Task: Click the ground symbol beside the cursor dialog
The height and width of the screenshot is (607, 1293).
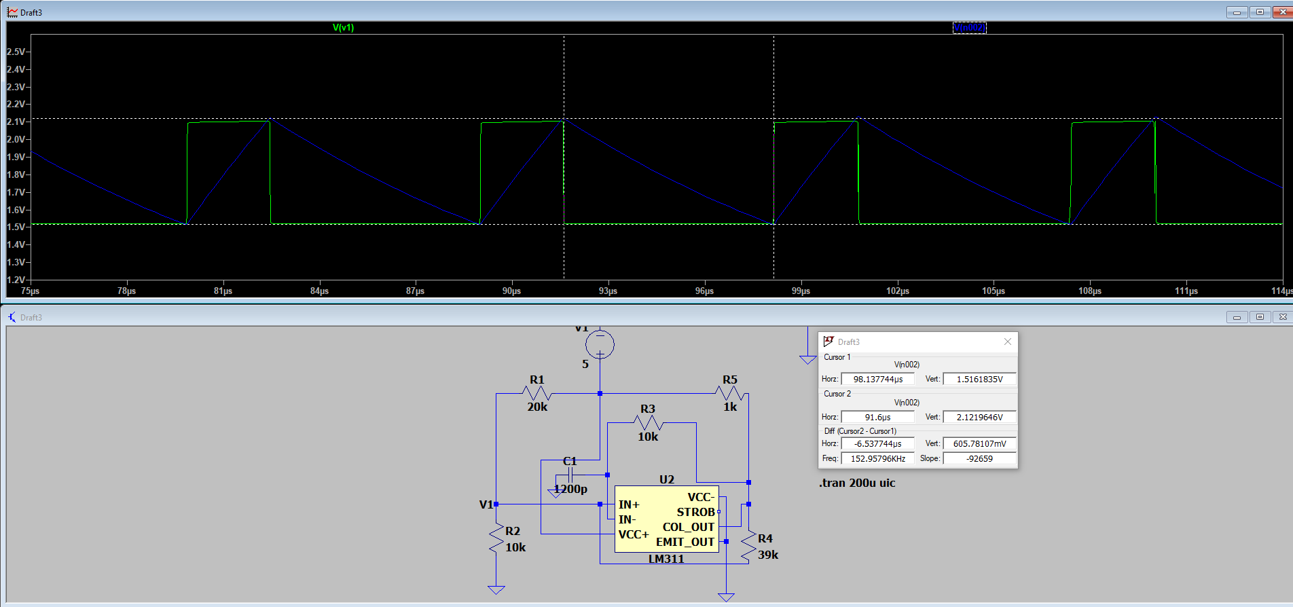Action: tap(807, 359)
